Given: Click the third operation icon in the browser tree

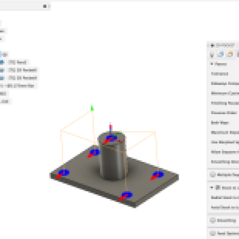Looking at the screenshot, I should tap(2, 78).
